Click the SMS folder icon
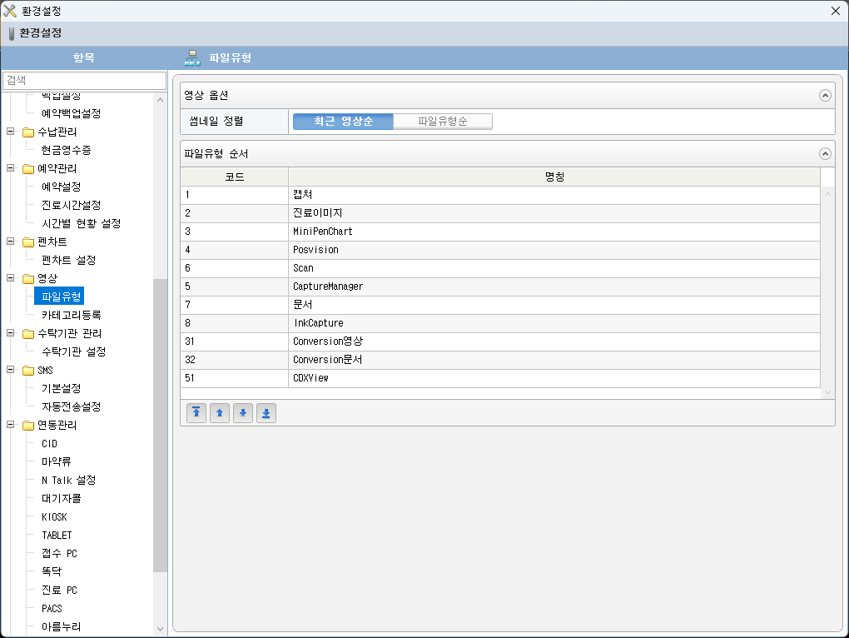This screenshot has width=849, height=638. [28, 370]
